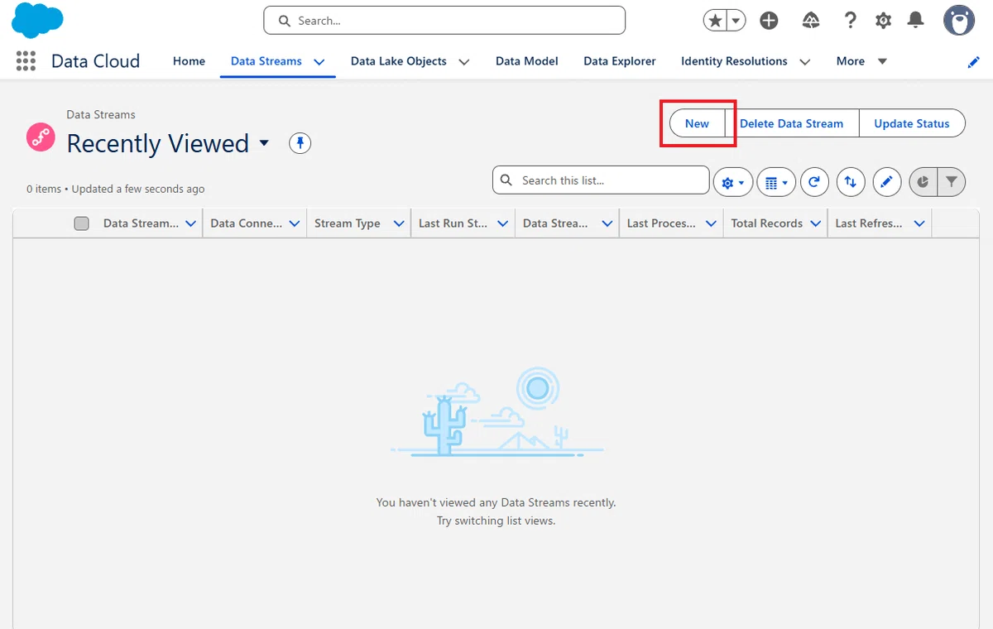The height and width of the screenshot is (629, 993).
Task: Click the Recently Viewed list title
Action: pos(158,143)
